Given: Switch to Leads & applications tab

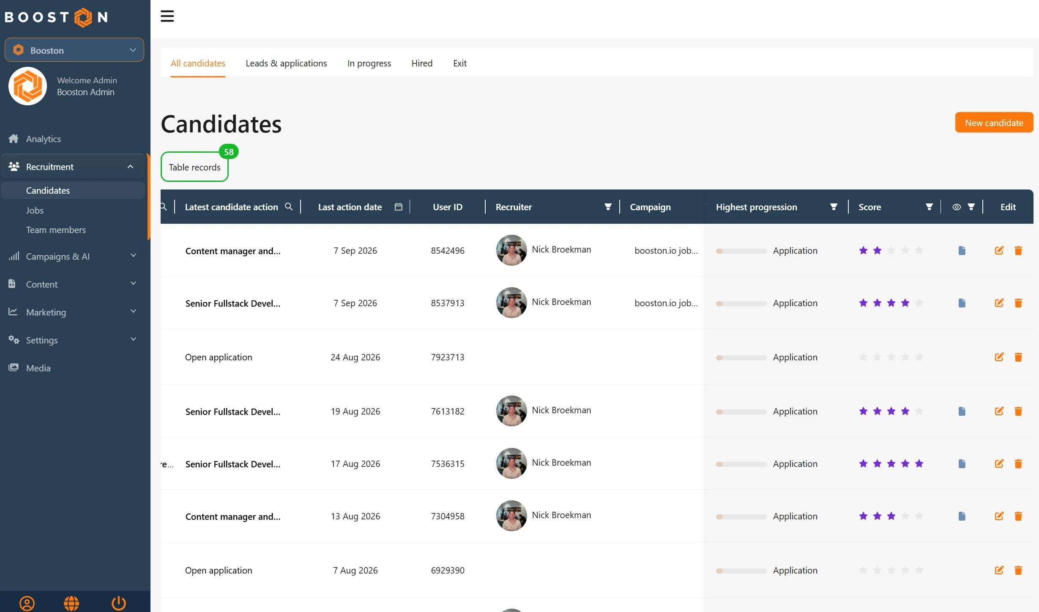Looking at the screenshot, I should tap(286, 63).
